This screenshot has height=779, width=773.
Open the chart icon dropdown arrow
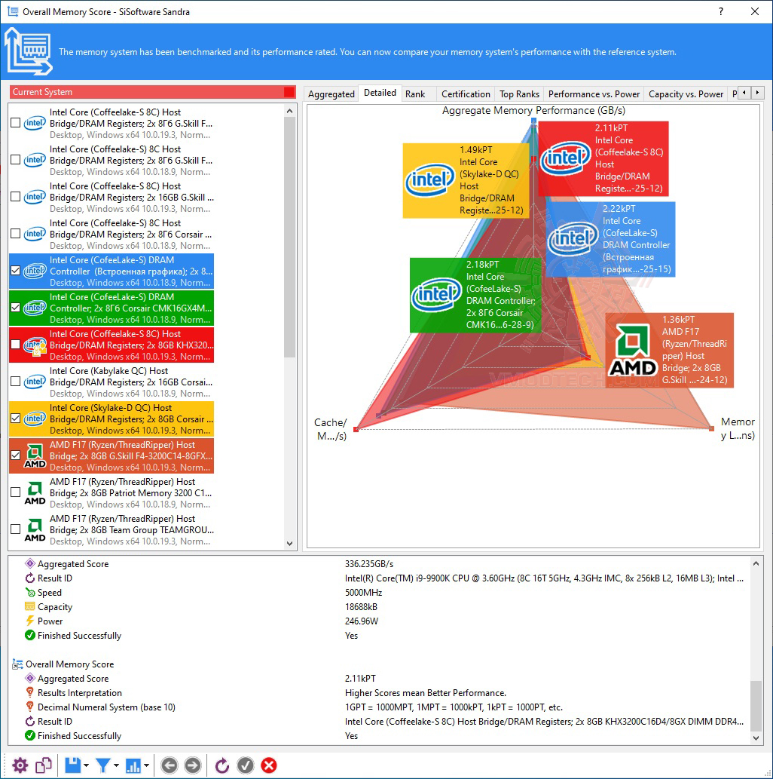146,765
